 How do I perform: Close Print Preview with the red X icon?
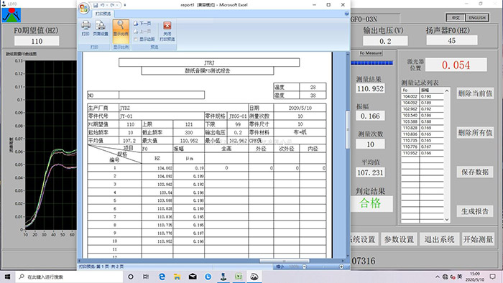[167, 26]
